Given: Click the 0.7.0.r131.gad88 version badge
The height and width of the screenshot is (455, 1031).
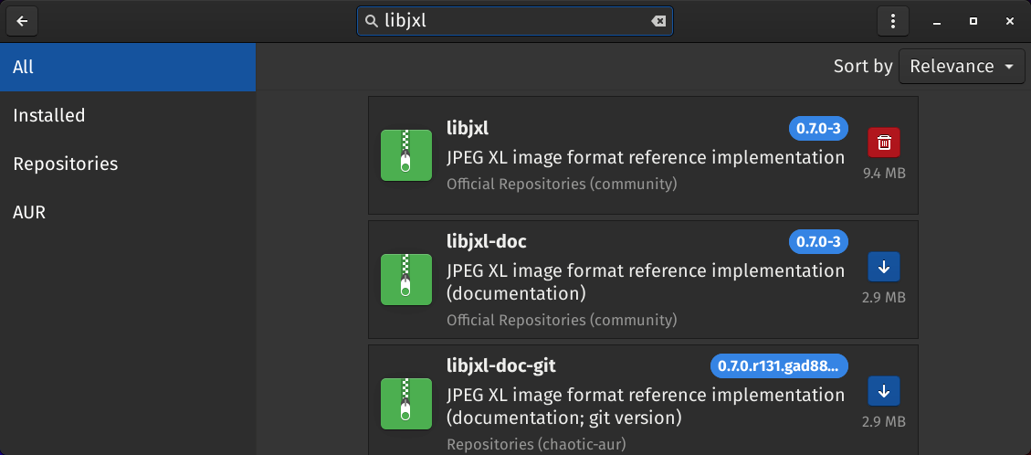Looking at the screenshot, I should [x=779, y=366].
